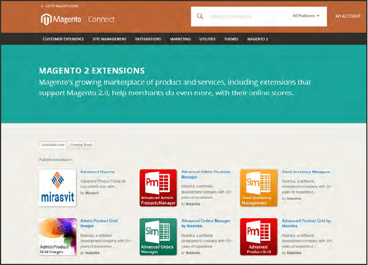Image resolution: width=368 pixels, height=265 pixels.
Task: Open Advanced Product Grid by Iksanika link
Action: (x=306, y=223)
